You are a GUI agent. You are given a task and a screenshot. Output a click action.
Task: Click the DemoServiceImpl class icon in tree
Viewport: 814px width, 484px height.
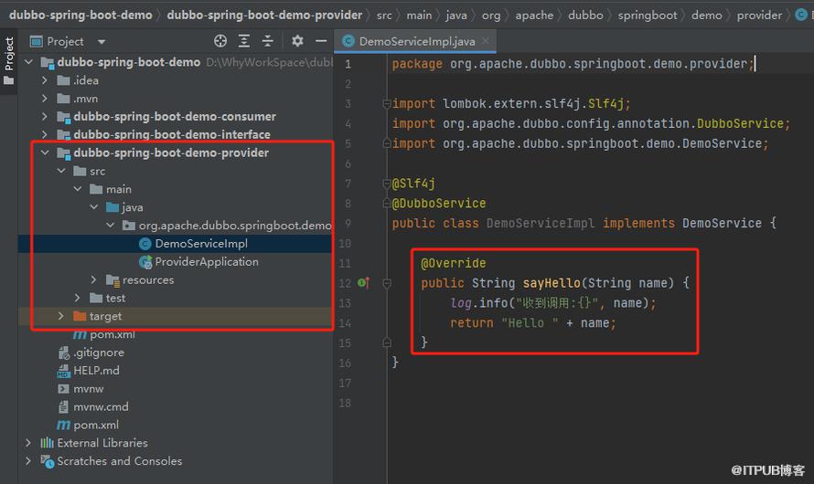click(145, 244)
